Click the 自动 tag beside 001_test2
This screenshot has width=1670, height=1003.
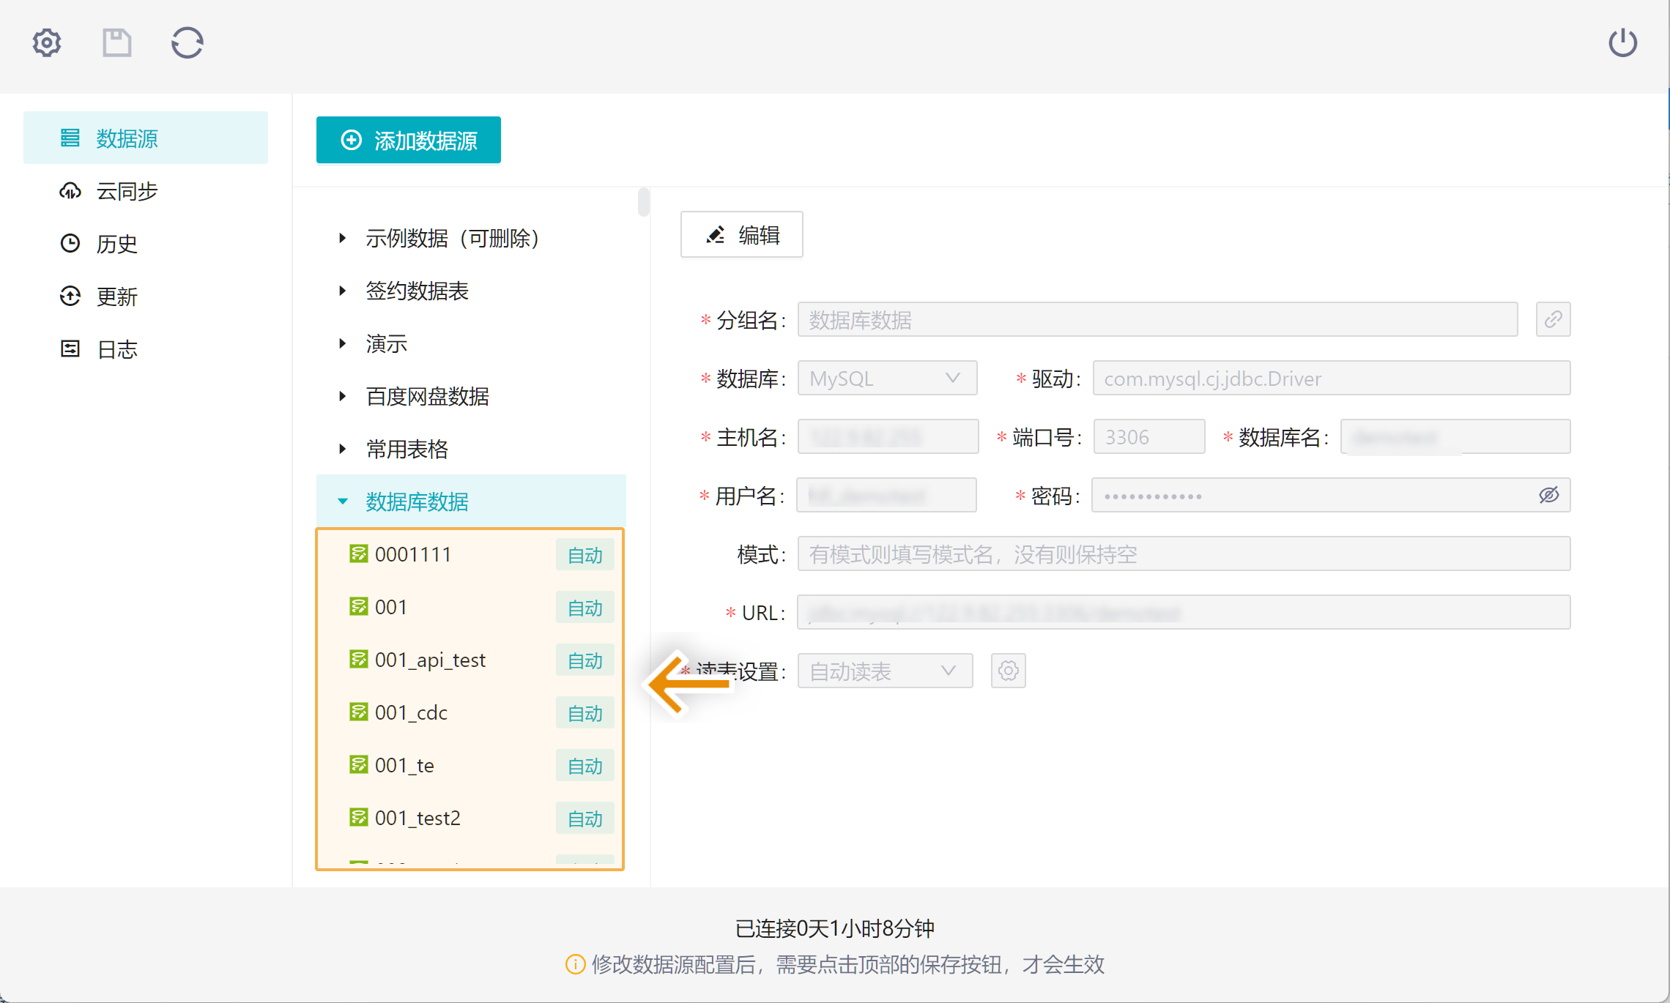pos(585,819)
